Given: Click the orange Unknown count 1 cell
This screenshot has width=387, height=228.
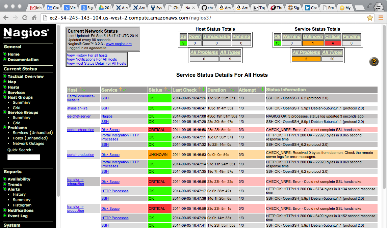Looking at the screenshot, I should click(312, 43).
